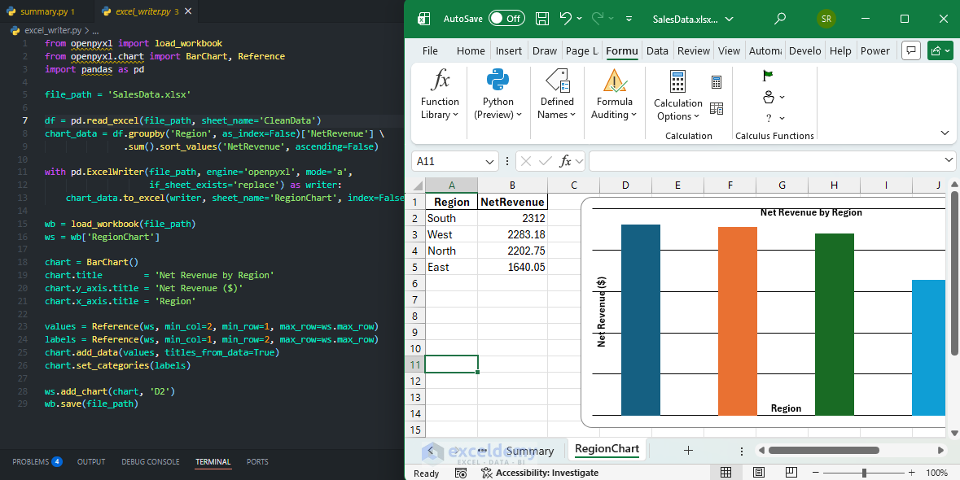Switch to the Review ribbon tab
Image resolution: width=960 pixels, height=480 pixels.
click(x=693, y=50)
